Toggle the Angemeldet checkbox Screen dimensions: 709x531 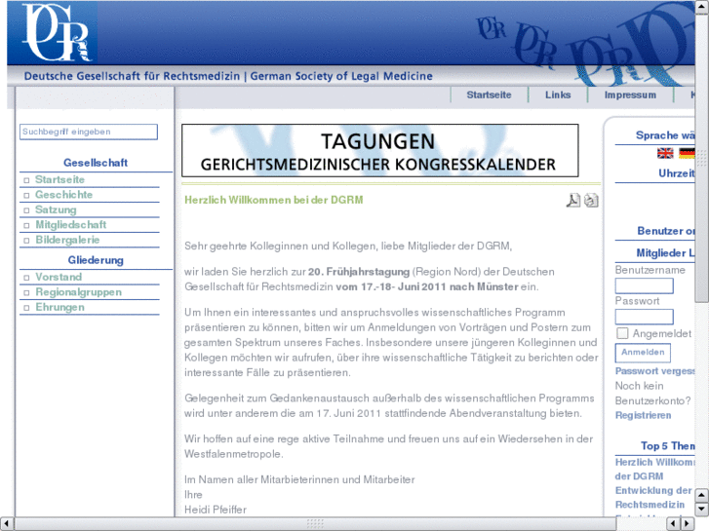click(622, 333)
